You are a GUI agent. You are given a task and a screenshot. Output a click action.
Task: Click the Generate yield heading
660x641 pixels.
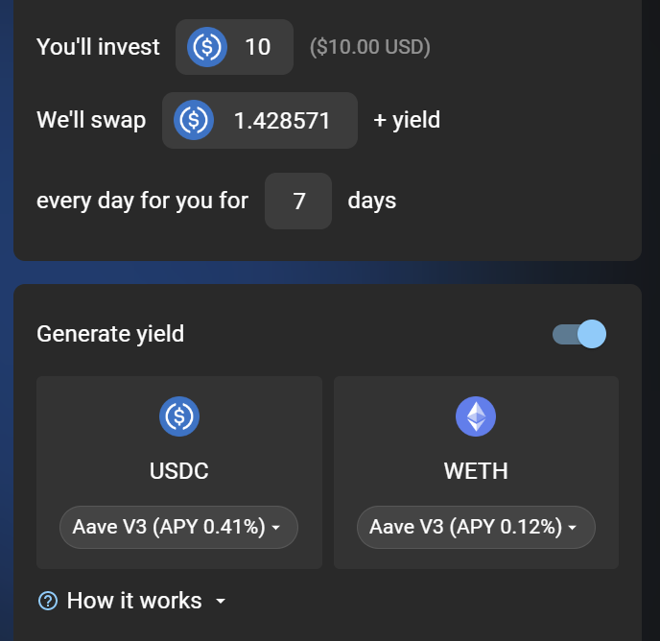(110, 334)
